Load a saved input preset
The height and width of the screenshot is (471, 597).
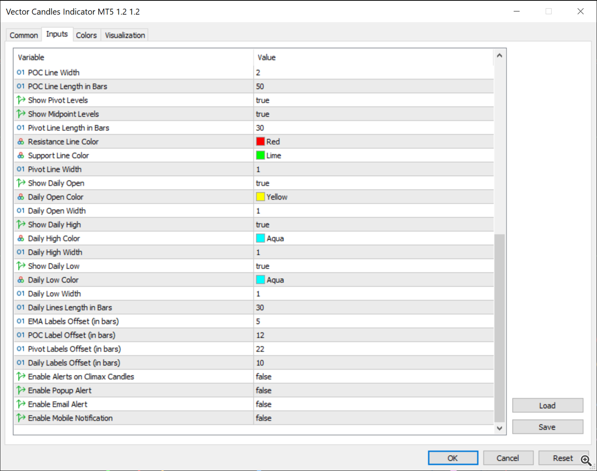pos(547,405)
